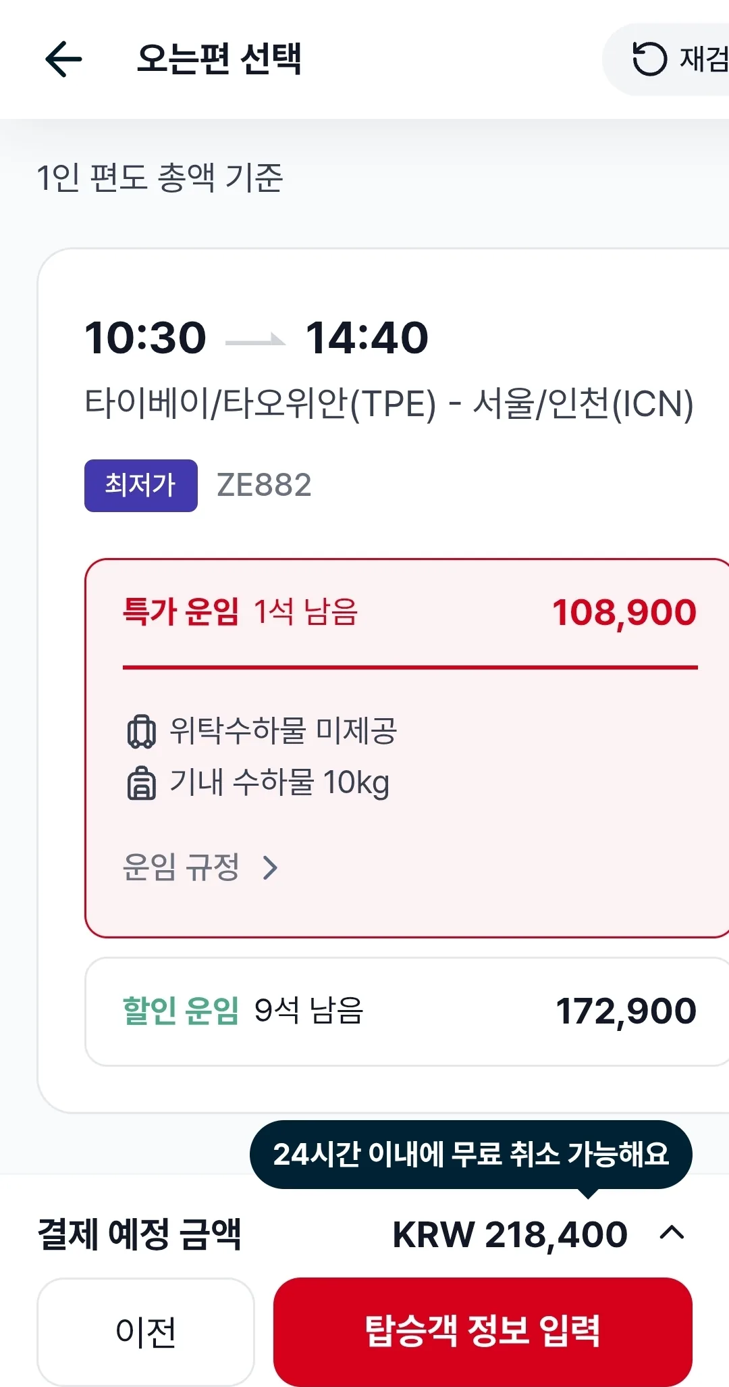This screenshot has width=729, height=1387.
Task: Tap the back arrow icon
Action: [63, 59]
